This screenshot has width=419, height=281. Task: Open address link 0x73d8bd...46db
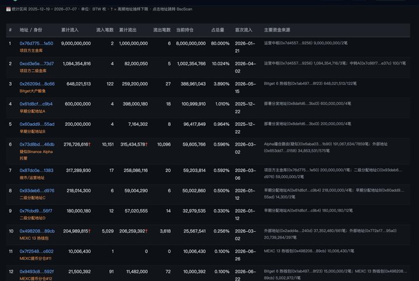coord(37,144)
